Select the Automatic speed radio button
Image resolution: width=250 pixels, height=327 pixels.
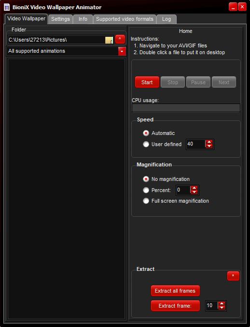point(146,133)
